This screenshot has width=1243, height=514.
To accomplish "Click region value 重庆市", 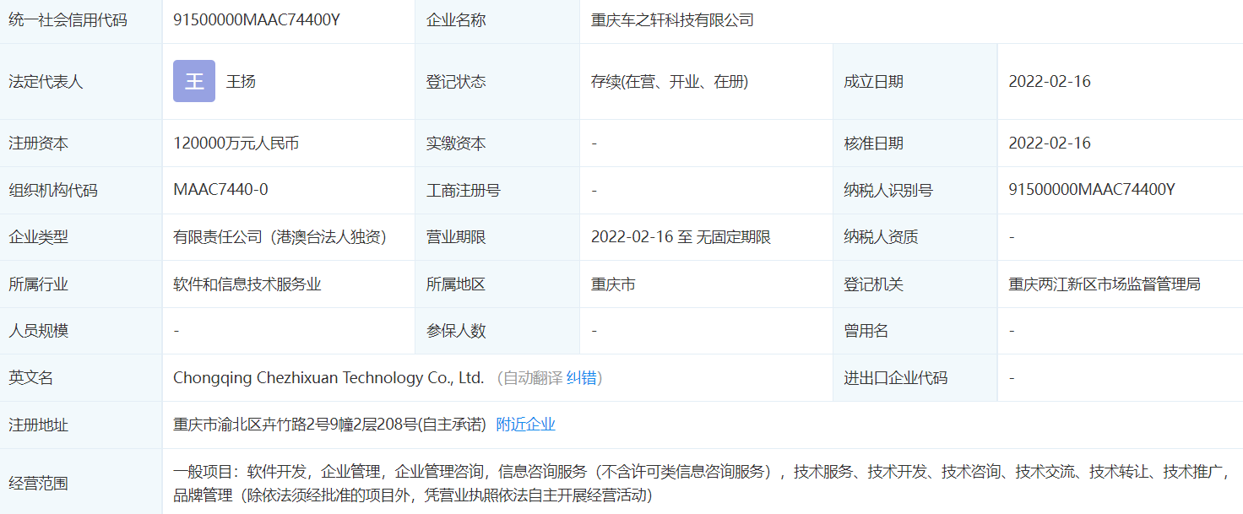I will click(613, 284).
